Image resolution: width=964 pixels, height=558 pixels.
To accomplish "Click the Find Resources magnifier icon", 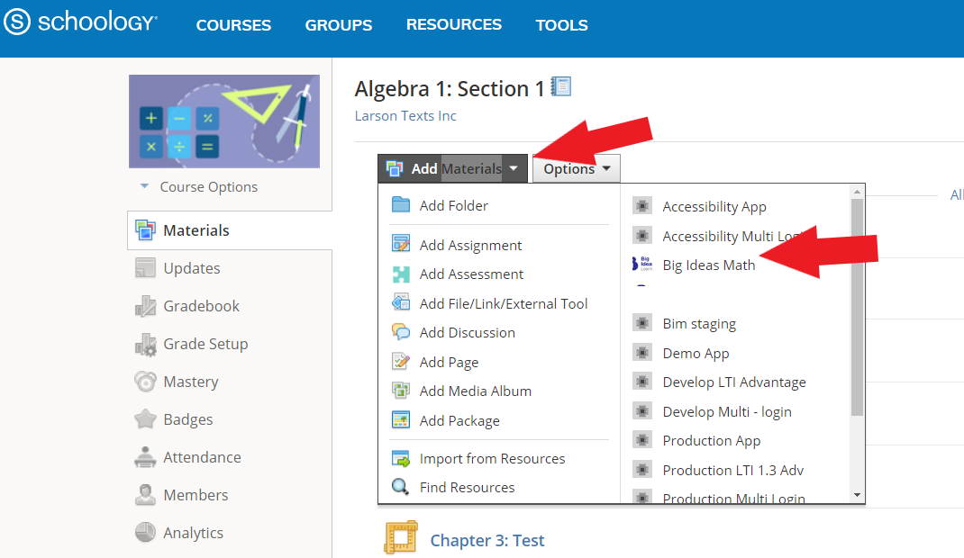I will [x=401, y=487].
